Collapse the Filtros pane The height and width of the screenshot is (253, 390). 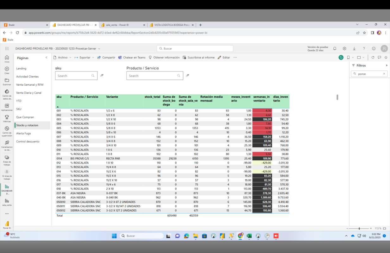[387, 65]
